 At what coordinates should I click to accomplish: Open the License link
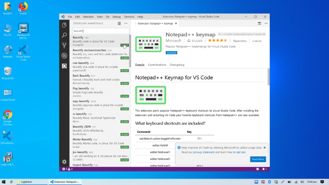click(x=257, y=41)
